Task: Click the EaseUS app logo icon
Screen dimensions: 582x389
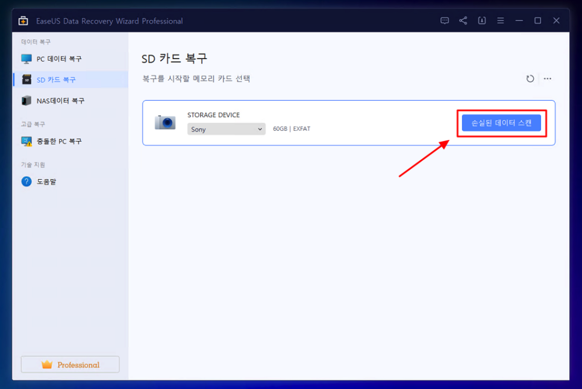Action: click(23, 21)
